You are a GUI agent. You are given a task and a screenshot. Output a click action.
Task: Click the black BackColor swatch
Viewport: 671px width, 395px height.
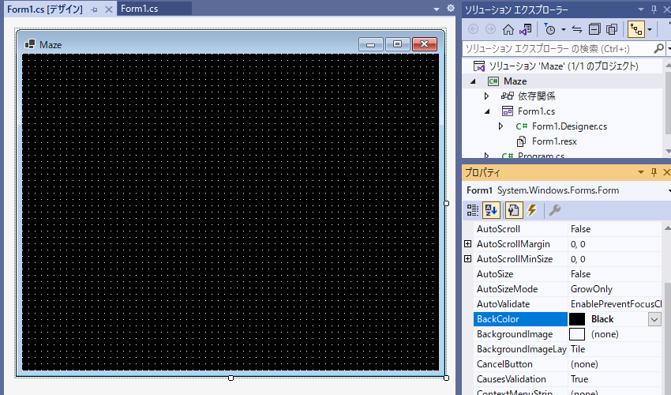pos(577,319)
